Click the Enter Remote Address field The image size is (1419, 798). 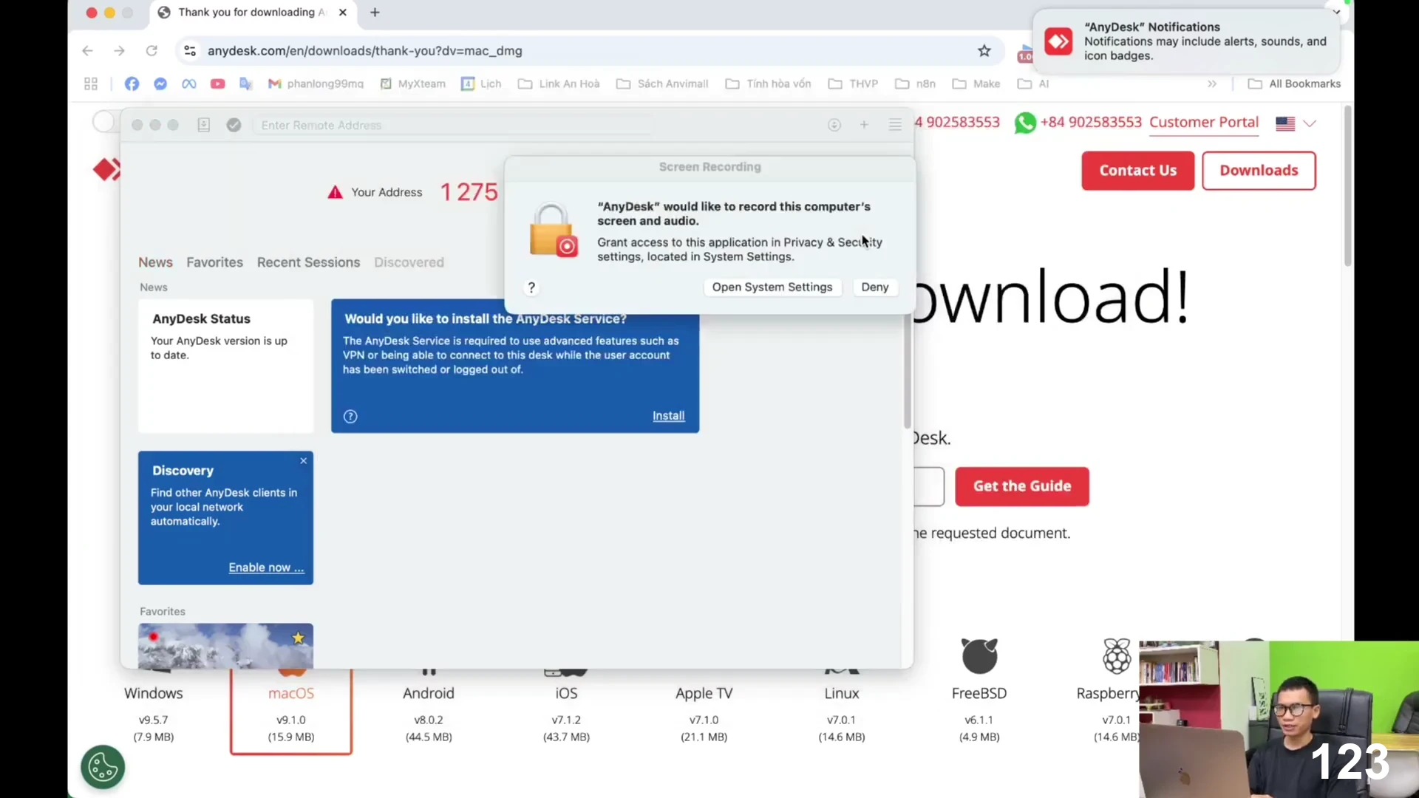tap(451, 125)
